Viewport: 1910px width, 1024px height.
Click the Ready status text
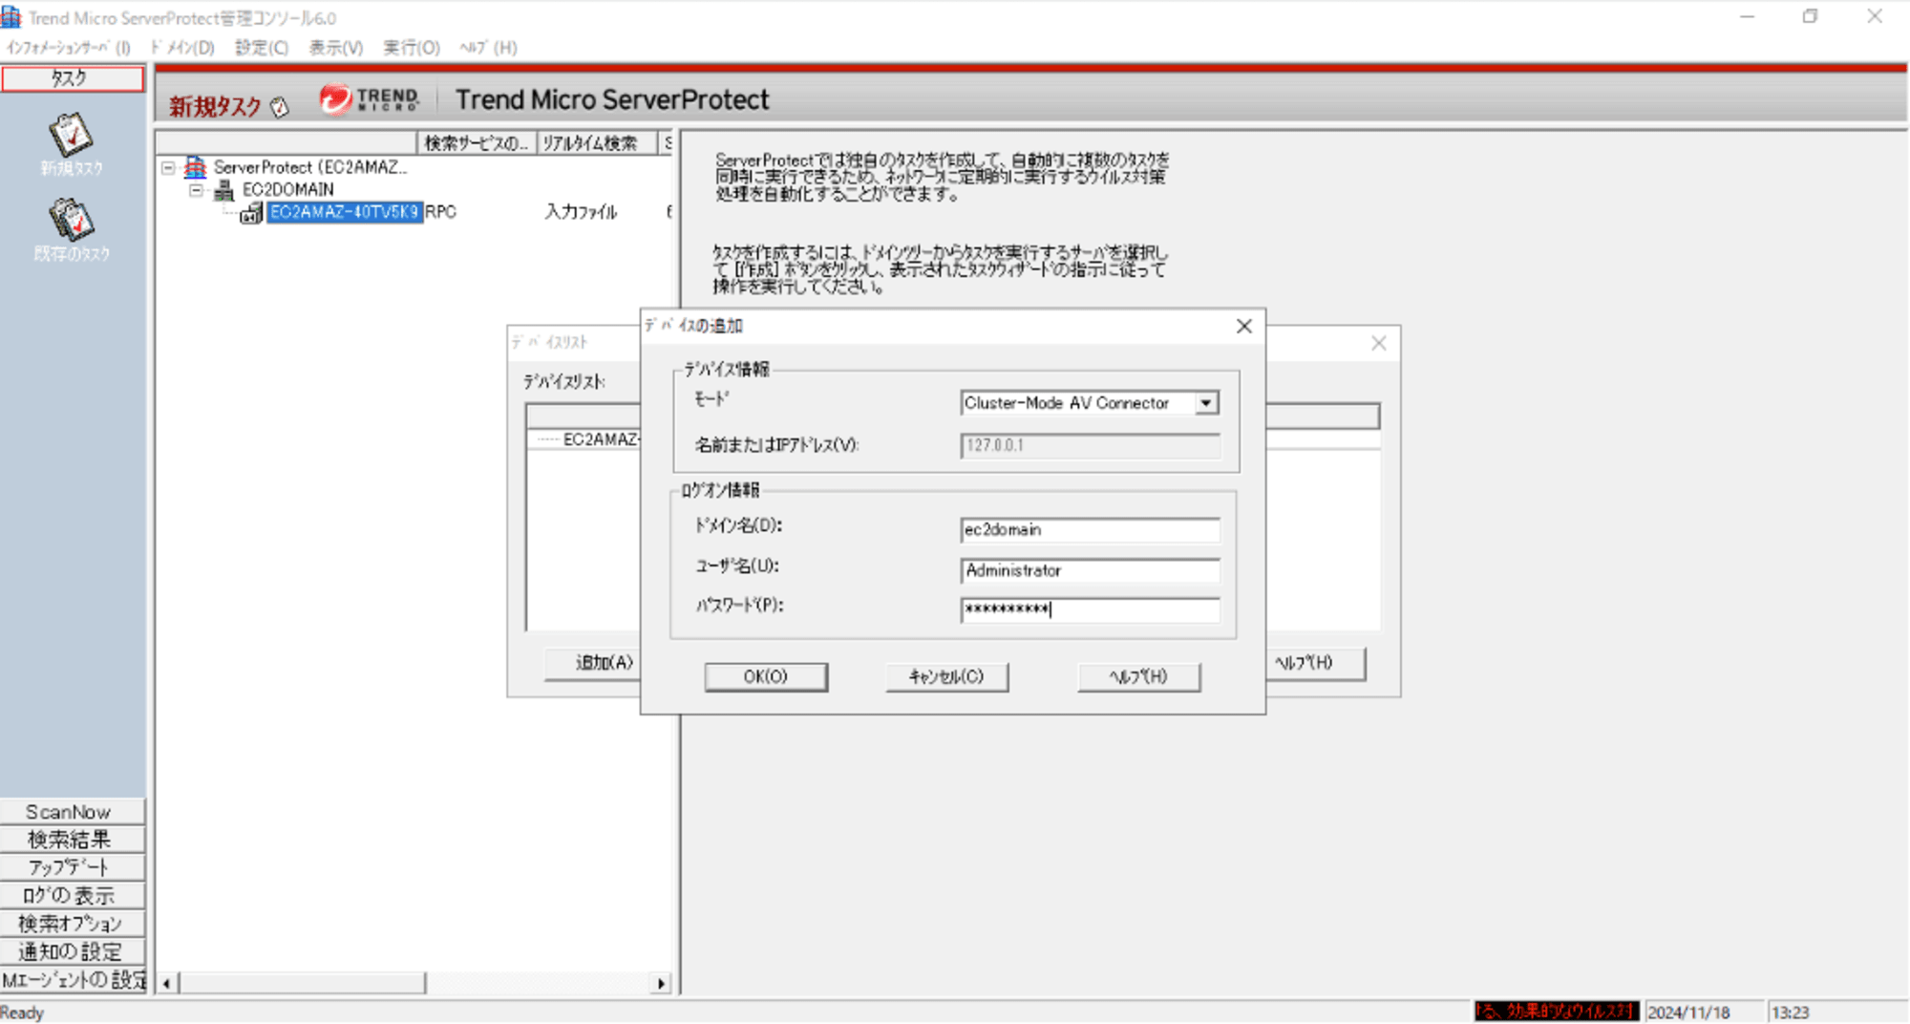click(23, 1013)
